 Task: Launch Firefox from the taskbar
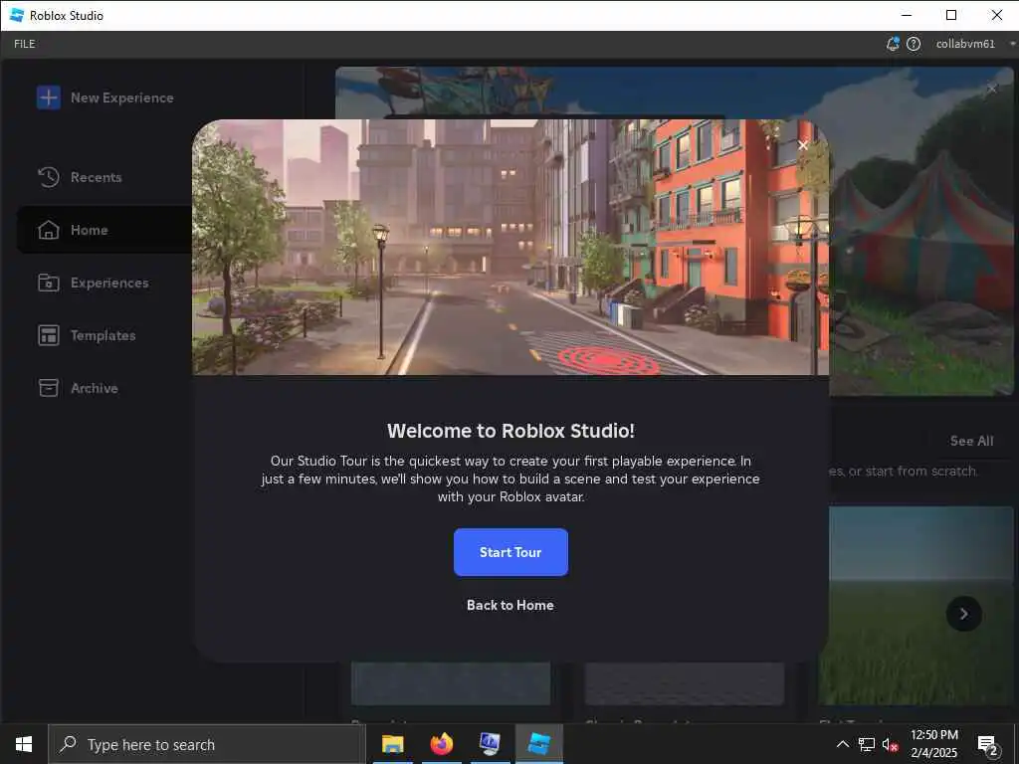[x=441, y=744]
